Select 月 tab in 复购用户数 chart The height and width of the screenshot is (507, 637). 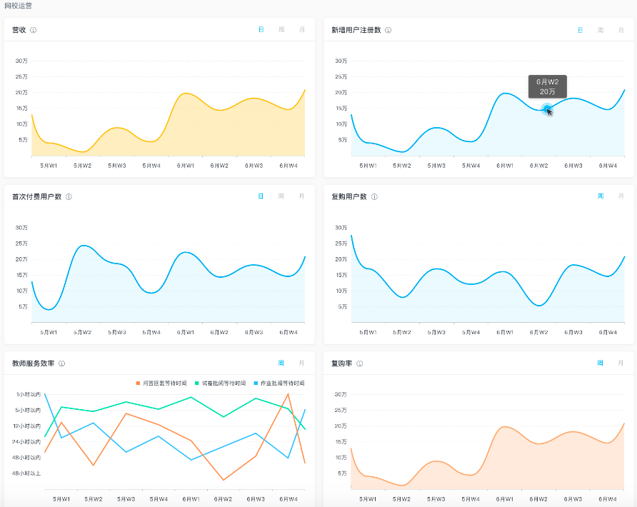point(621,196)
